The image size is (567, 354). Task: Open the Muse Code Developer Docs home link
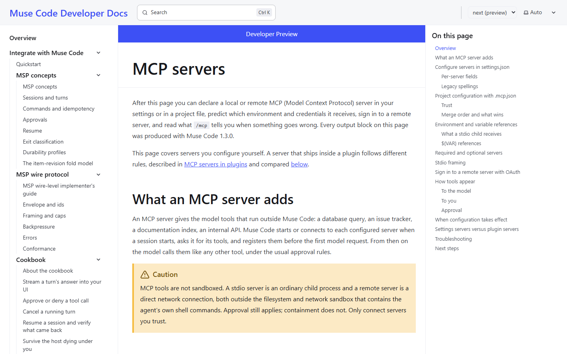(x=69, y=13)
